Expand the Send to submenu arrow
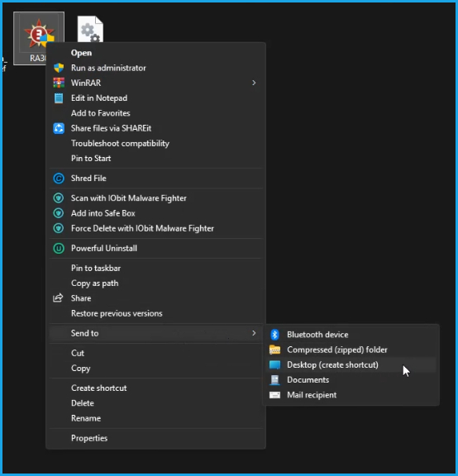 pyautogui.click(x=254, y=333)
